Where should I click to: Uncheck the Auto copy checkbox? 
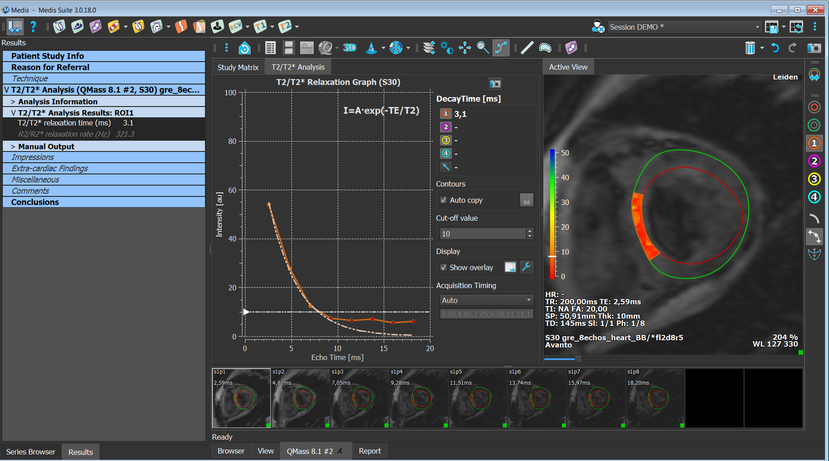[x=443, y=200]
